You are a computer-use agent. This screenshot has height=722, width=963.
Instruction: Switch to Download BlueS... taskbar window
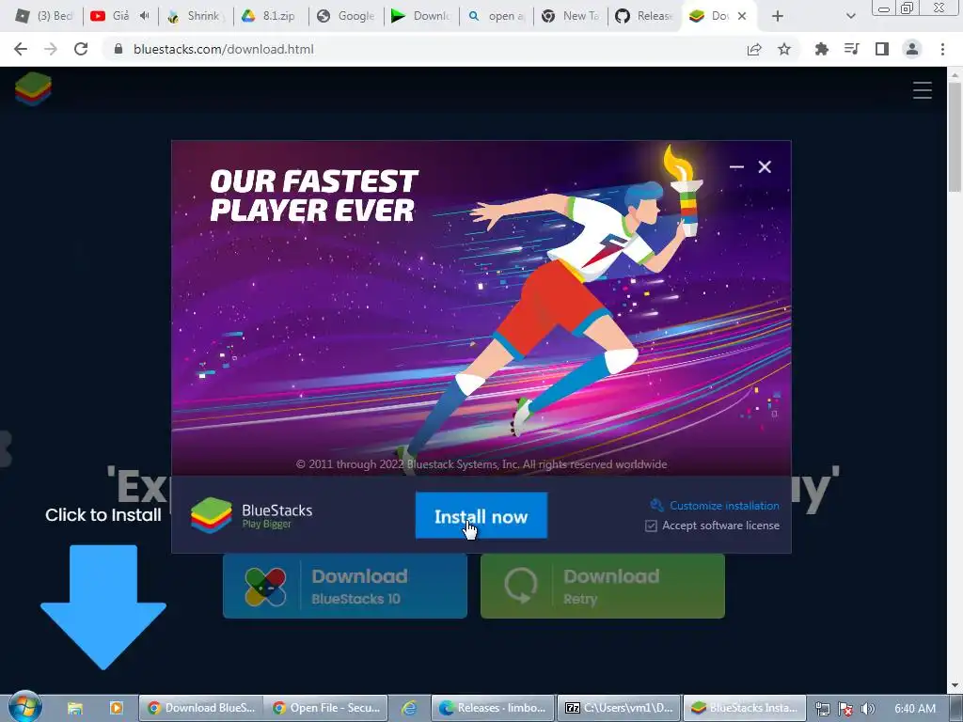coord(201,708)
